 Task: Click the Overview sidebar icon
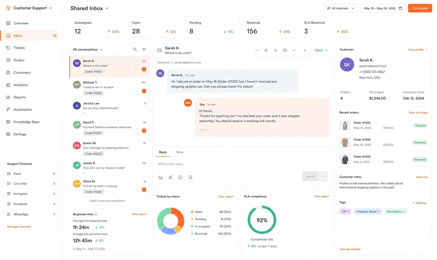pos(8,23)
